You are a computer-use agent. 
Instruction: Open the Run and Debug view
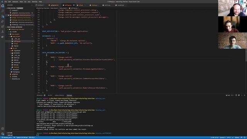click(3, 21)
